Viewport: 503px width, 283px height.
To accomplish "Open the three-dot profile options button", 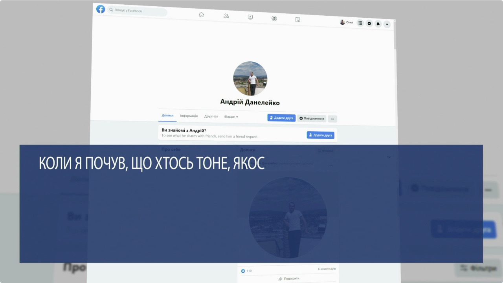I will click(x=332, y=119).
